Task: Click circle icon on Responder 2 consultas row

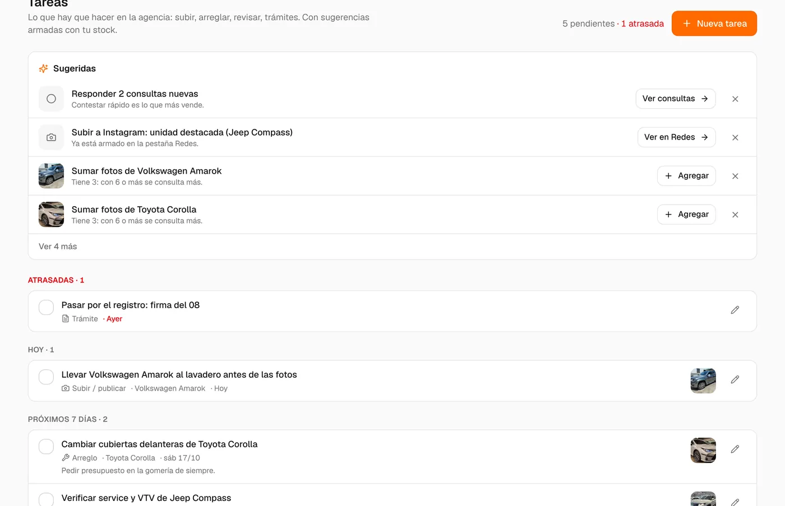Action: tap(51, 99)
